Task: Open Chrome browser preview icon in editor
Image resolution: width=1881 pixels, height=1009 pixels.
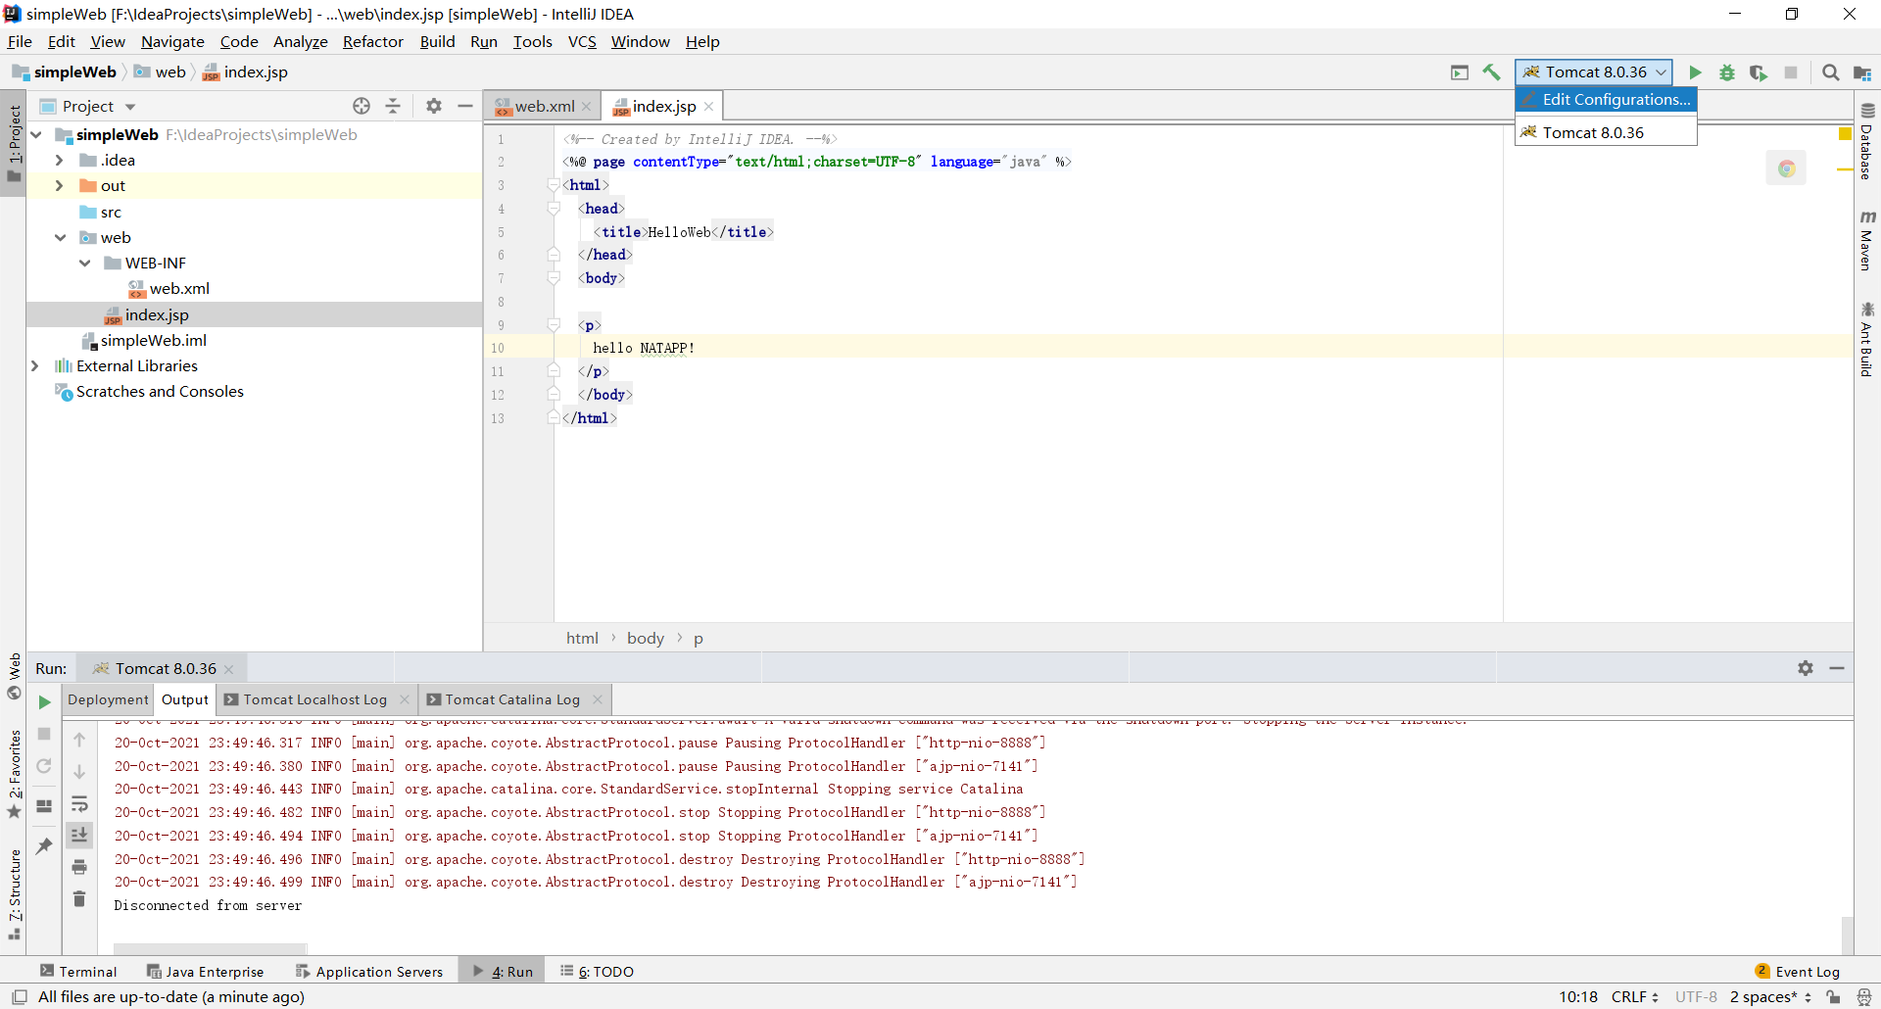Action: pos(1786,168)
